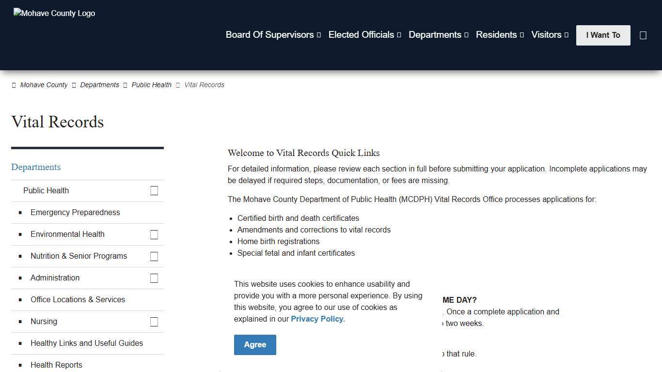The height and width of the screenshot is (372, 662).
Task: Expand the Administration submenu
Action: point(154,278)
